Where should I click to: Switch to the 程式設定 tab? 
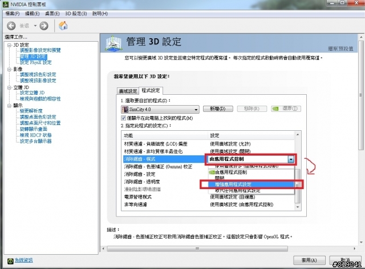coord(151,90)
